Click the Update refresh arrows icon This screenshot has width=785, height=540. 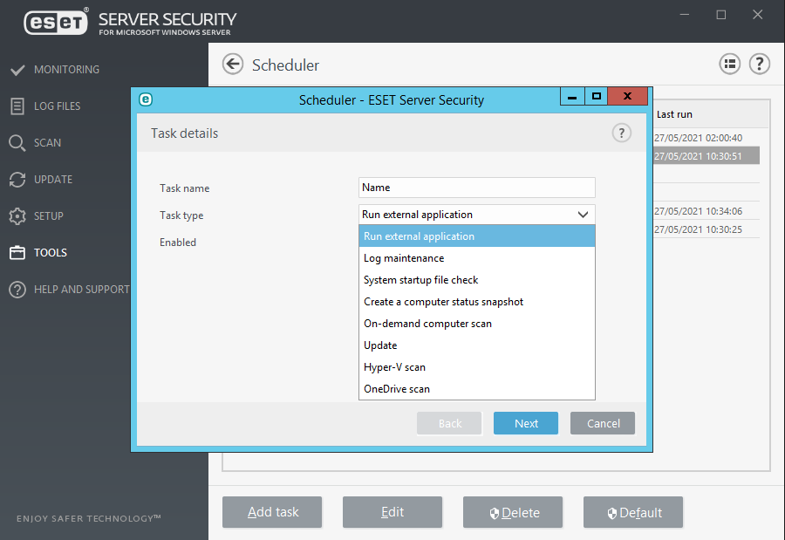coord(17,180)
